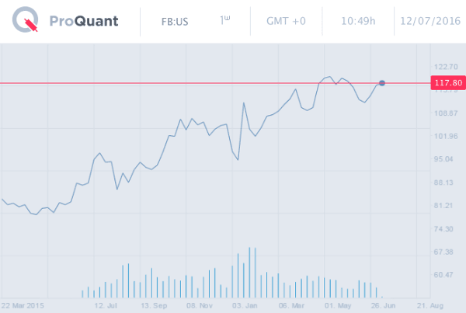This screenshot has width=466, height=313.
Task: Click the 88.13 price axis label
Action: point(447,183)
